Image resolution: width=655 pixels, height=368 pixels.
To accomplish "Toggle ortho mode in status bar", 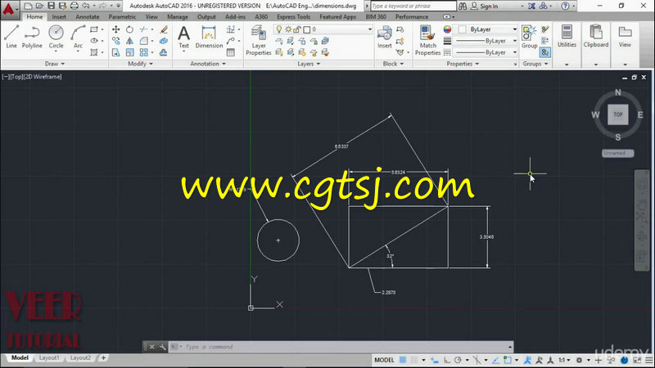I will (x=447, y=360).
